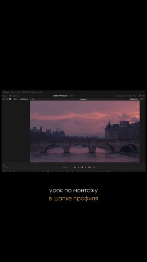Image resolution: width=147 pixels, height=262 pixels.
Task: Open the transform overlay tool icon
Action: (x=5, y=167)
